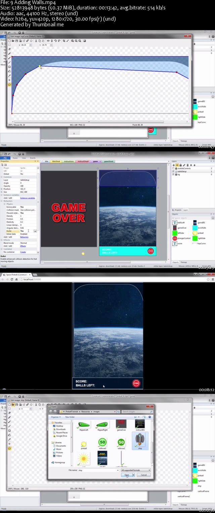Select rollover1 image in Open dialog
This screenshot has width=215, height=513.
[x=102, y=443]
